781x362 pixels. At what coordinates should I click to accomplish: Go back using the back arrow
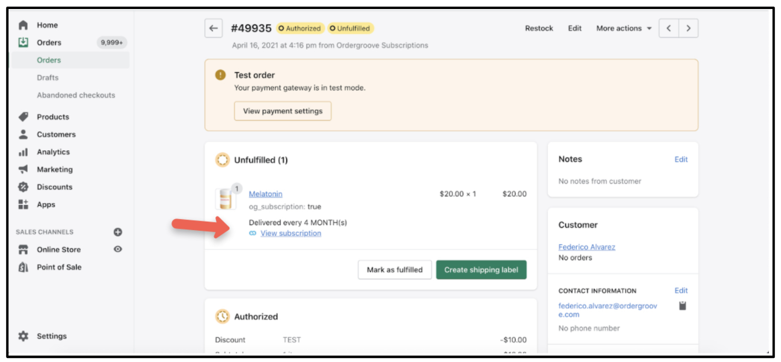click(x=214, y=28)
